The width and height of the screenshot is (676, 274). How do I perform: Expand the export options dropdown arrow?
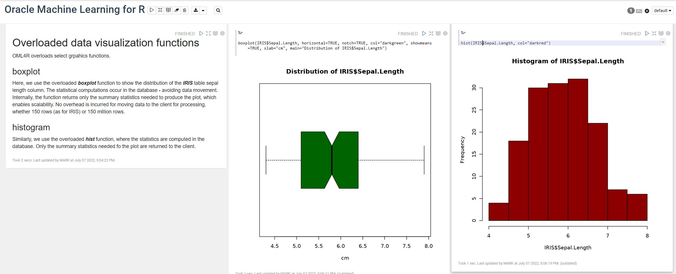tap(203, 11)
